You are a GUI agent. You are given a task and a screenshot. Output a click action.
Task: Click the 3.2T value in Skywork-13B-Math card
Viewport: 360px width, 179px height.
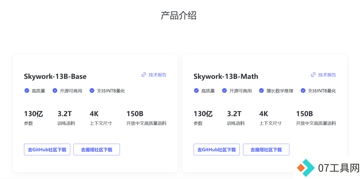(234, 114)
